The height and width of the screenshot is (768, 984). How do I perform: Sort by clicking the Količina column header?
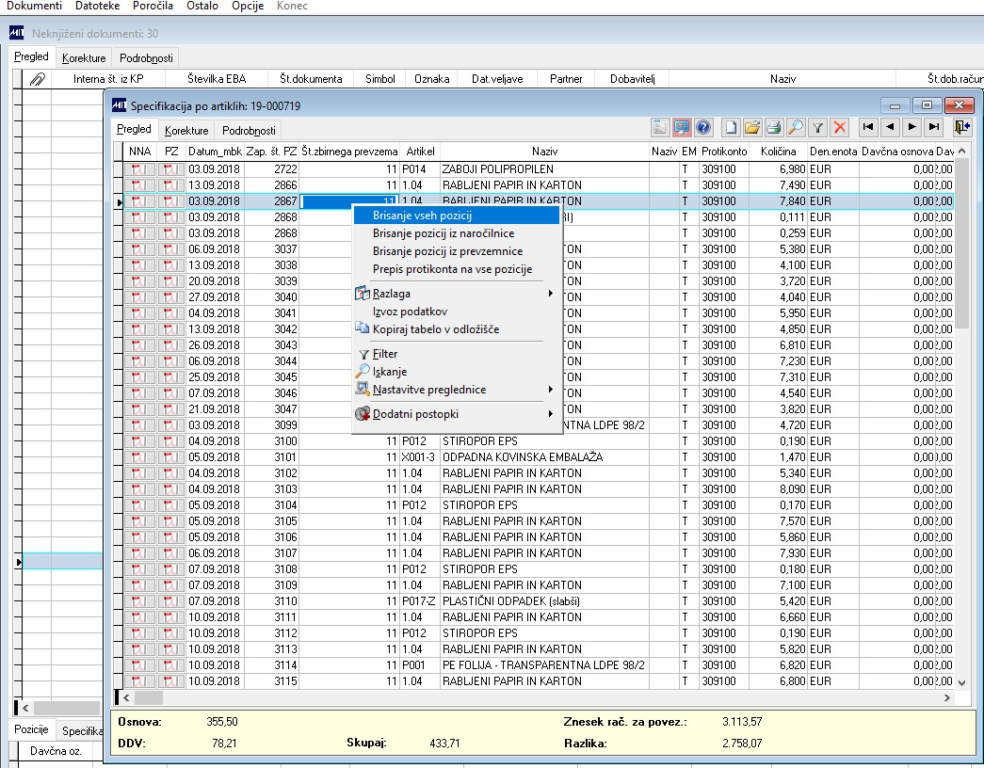pyautogui.click(x=778, y=152)
